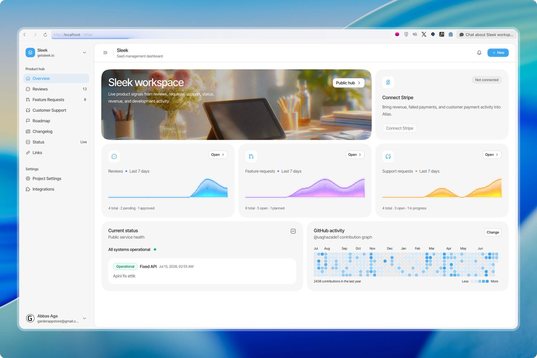
Task: Click the Fixed API incident title
Action: coord(148,266)
